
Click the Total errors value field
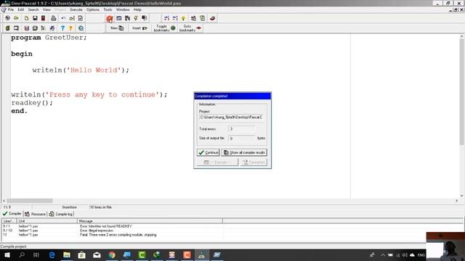[x=242, y=129]
